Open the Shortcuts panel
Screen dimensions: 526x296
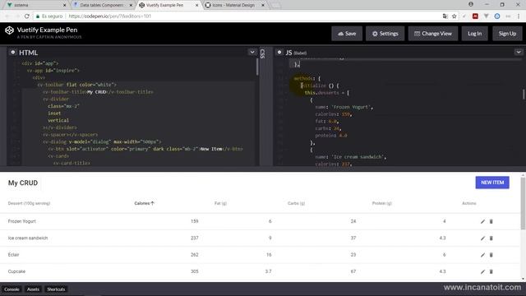click(x=56, y=289)
